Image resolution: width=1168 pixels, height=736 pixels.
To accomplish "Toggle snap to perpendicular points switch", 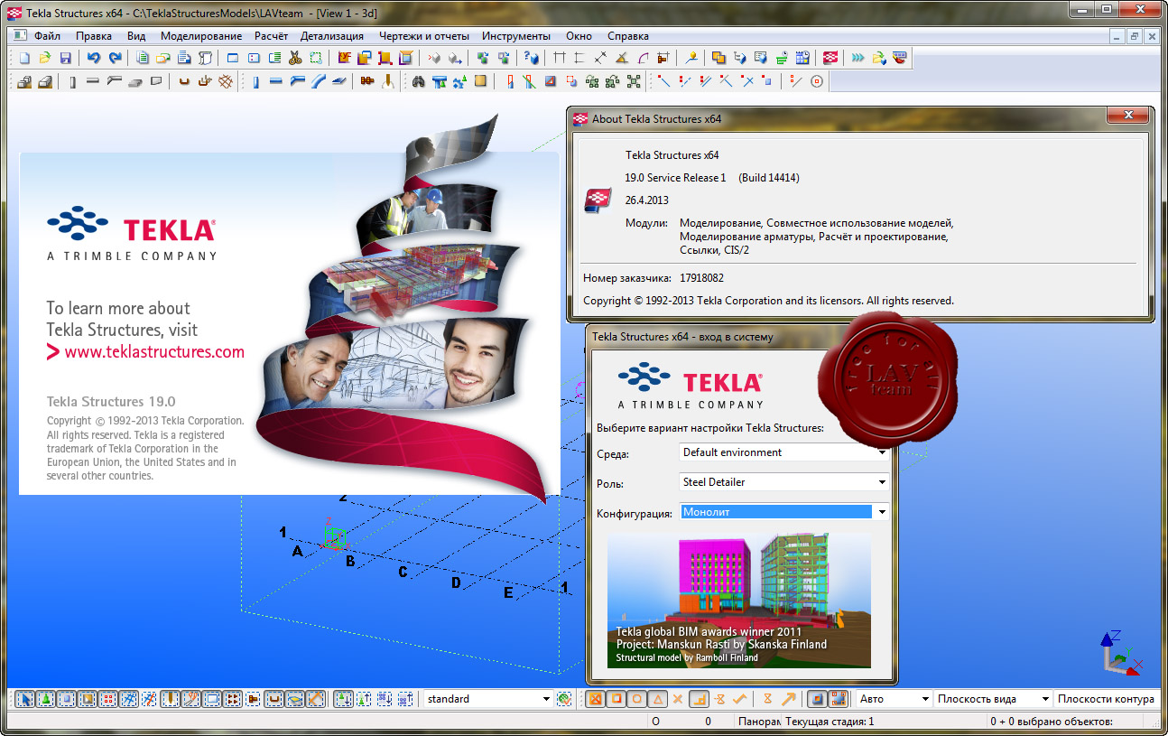I will [699, 699].
